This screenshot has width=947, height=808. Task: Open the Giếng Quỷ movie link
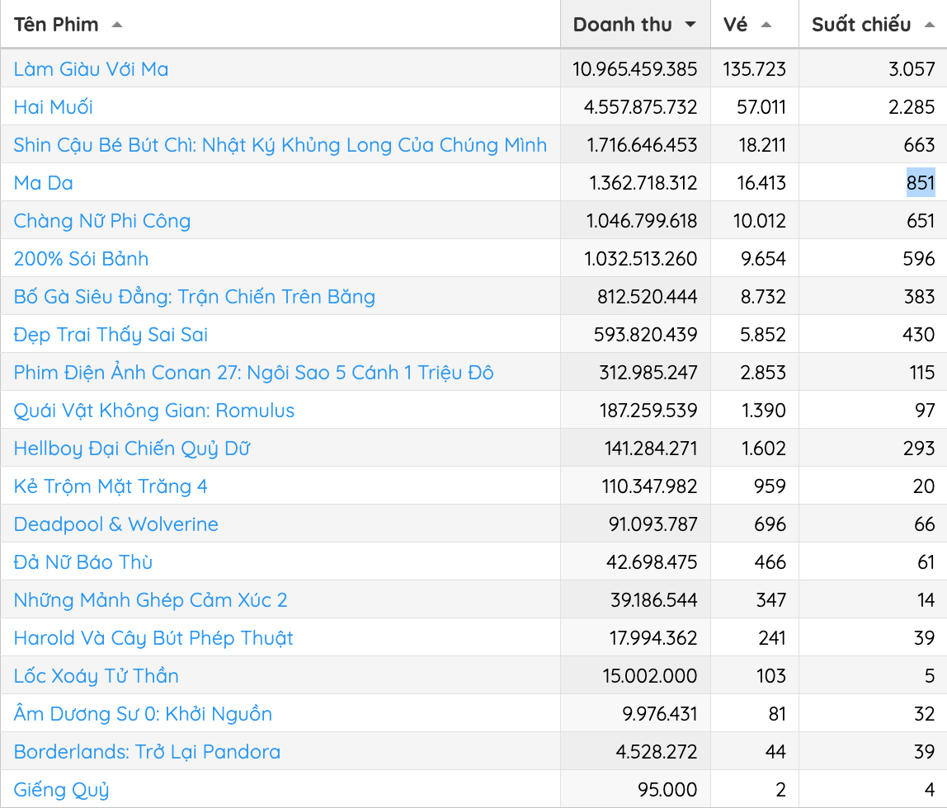62,790
